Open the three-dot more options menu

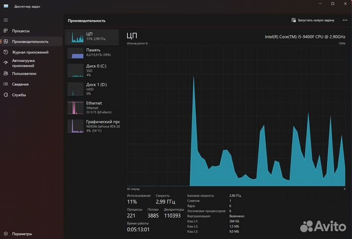click(345, 21)
